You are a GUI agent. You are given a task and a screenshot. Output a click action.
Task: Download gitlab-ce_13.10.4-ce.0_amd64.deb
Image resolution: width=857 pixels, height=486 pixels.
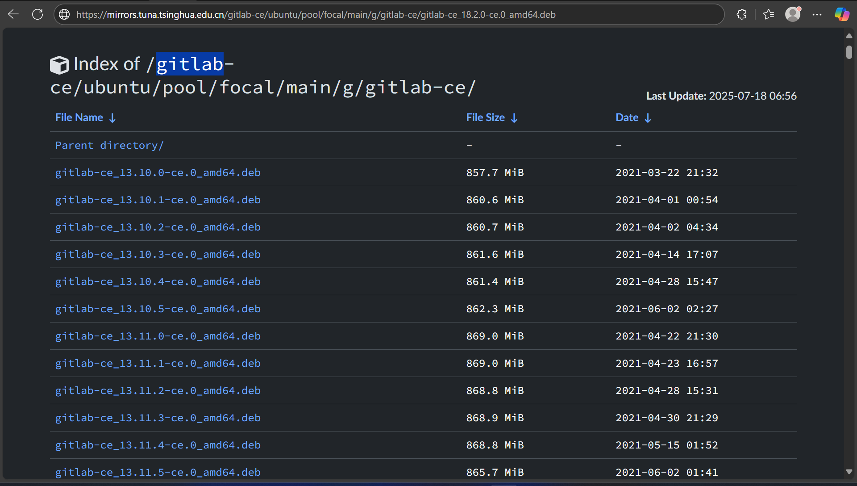pos(158,281)
